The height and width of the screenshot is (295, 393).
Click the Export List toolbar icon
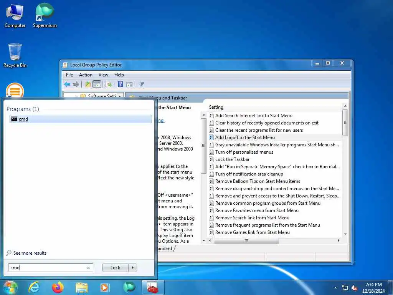[x=109, y=84]
